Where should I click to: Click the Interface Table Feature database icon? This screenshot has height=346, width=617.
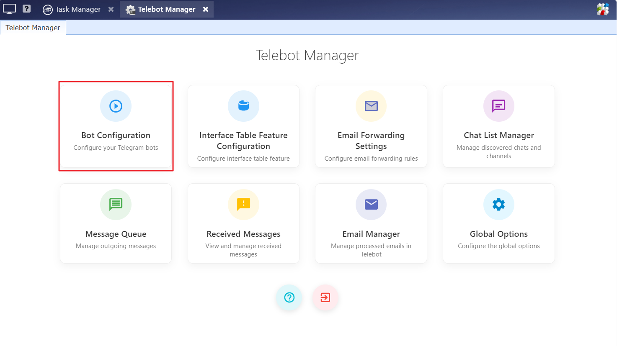(x=243, y=106)
